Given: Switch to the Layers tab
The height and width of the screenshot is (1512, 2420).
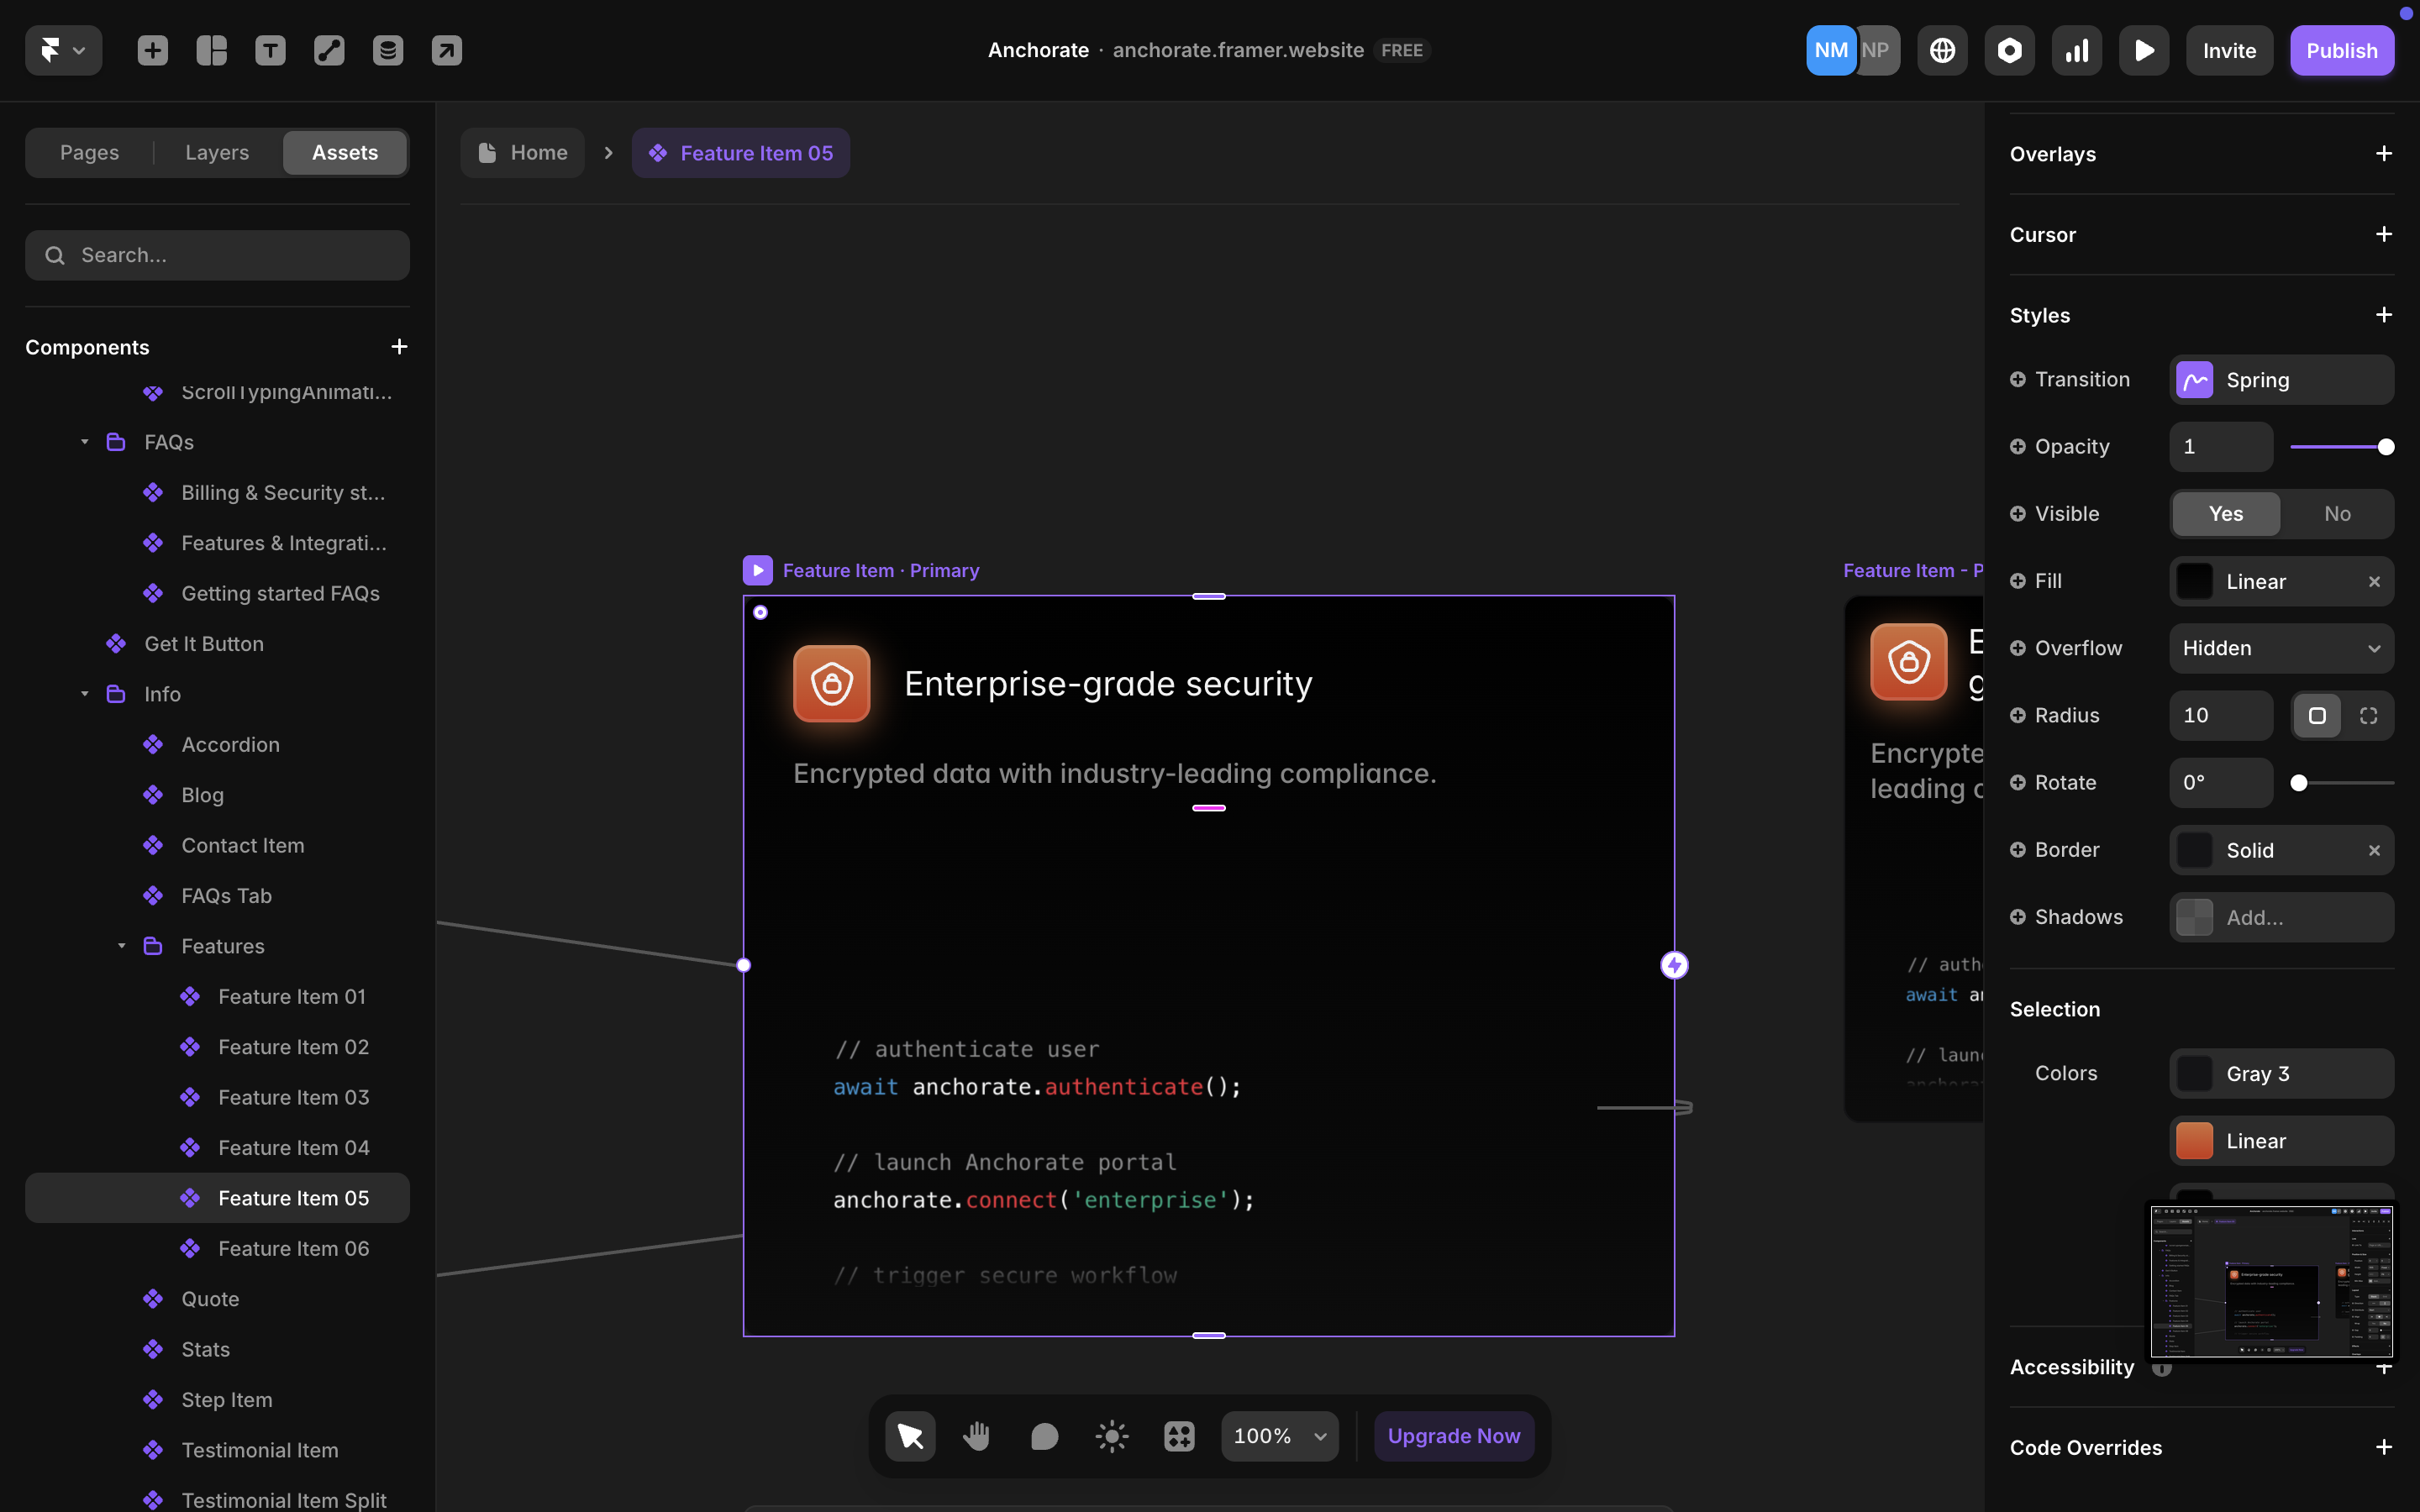Looking at the screenshot, I should pos(217,153).
